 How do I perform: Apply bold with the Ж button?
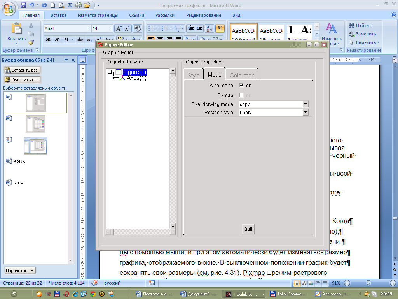(48, 40)
